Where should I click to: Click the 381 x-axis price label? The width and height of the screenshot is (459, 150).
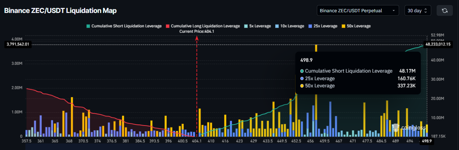click(x=126, y=141)
